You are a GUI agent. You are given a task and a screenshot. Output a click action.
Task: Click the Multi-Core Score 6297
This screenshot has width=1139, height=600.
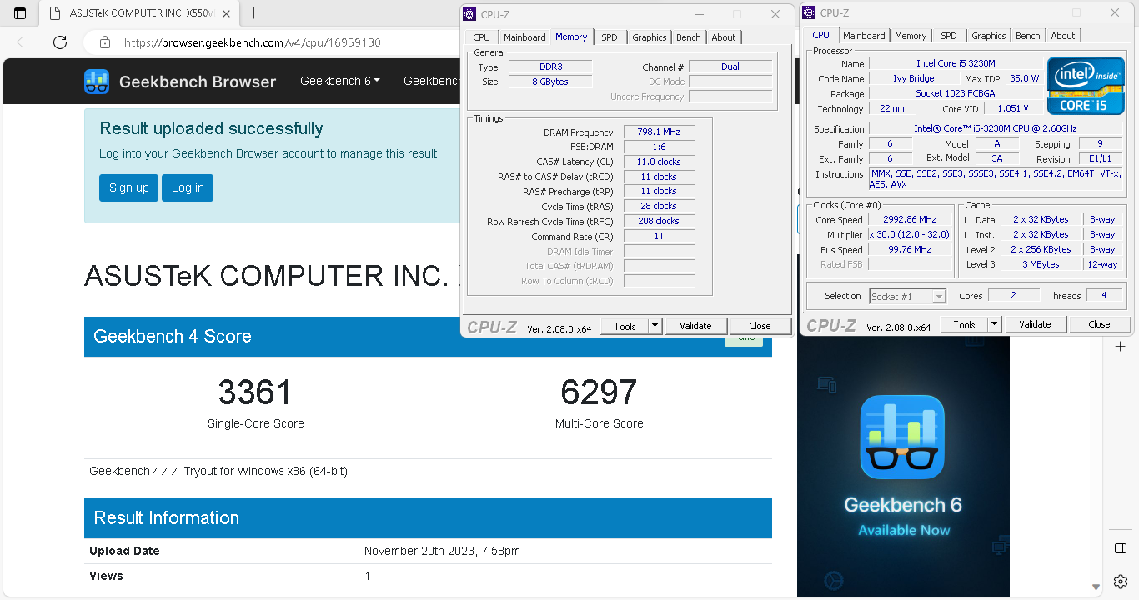(x=599, y=392)
